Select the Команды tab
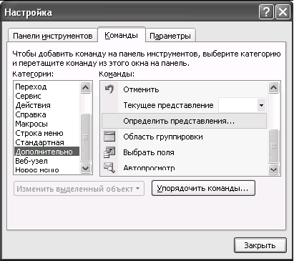 [122, 35]
